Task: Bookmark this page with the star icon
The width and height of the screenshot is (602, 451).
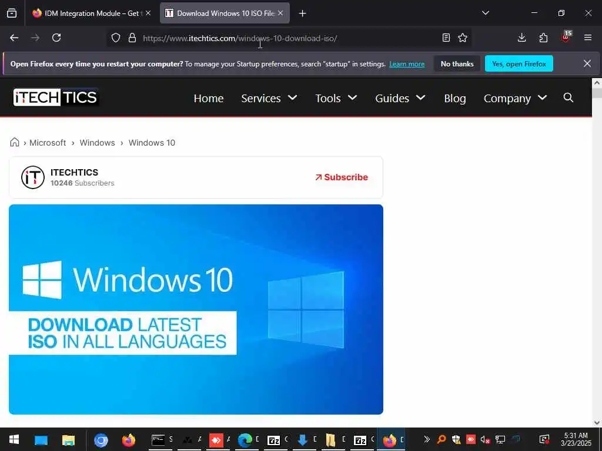Action: tap(463, 38)
